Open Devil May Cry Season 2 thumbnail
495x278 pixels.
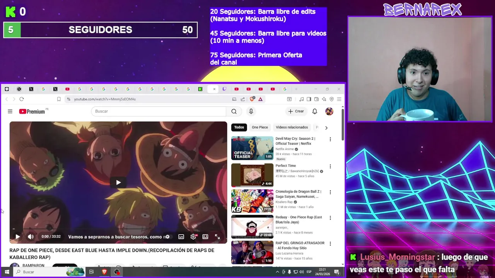[x=252, y=148]
